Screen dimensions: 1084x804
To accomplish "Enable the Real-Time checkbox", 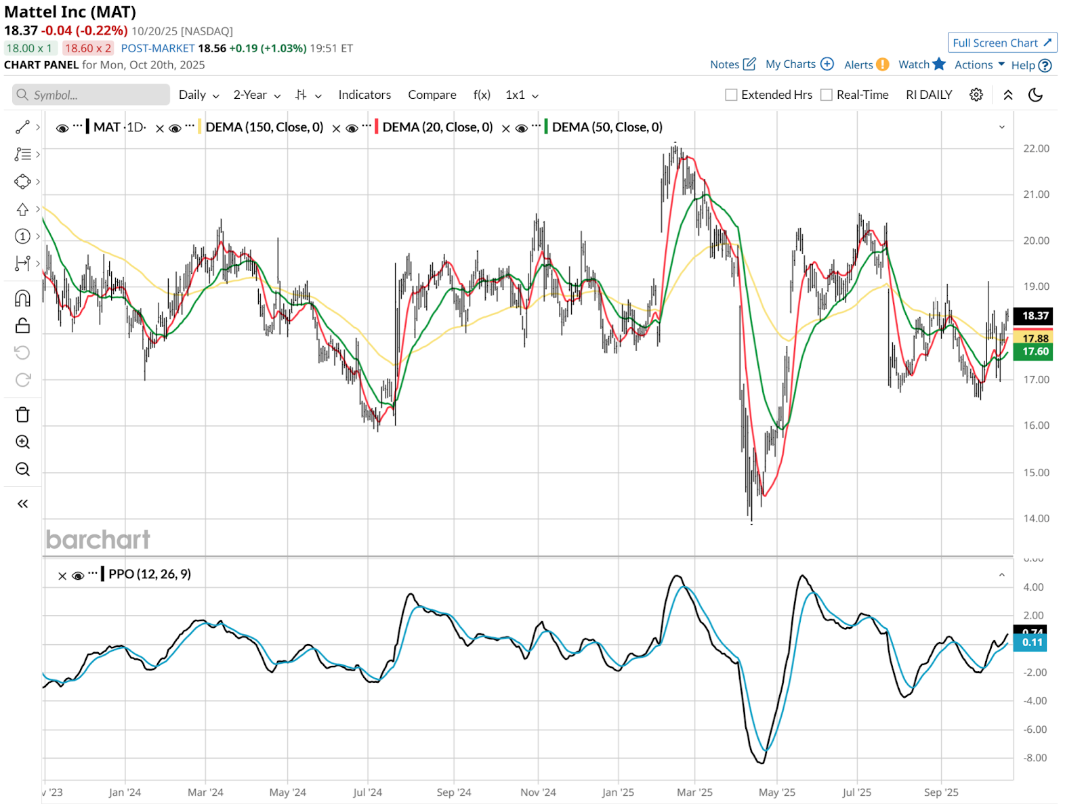I will coord(827,95).
